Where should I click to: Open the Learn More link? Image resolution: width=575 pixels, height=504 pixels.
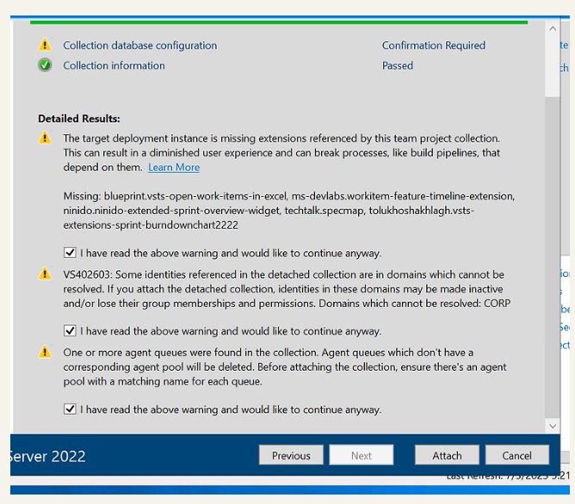point(174,168)
